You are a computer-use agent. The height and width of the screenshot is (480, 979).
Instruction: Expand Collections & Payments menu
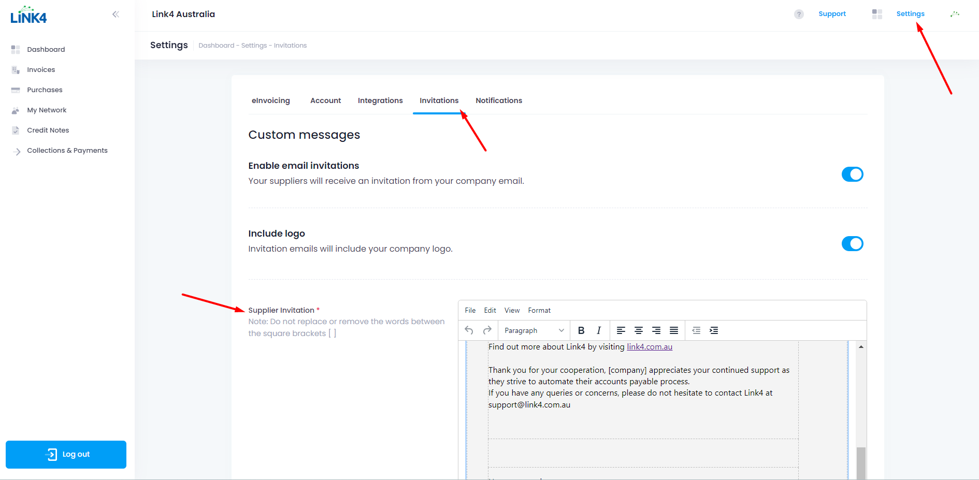[67, 150]
